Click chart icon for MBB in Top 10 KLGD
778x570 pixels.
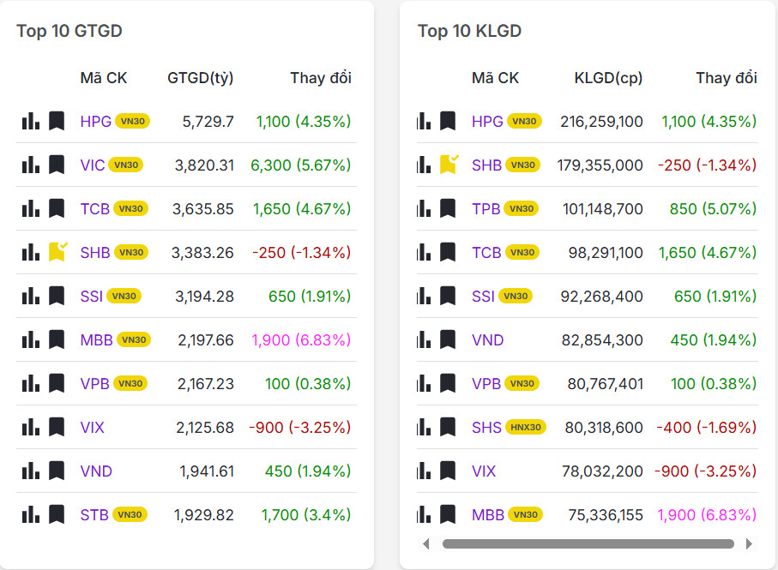[x=424, y=514]
